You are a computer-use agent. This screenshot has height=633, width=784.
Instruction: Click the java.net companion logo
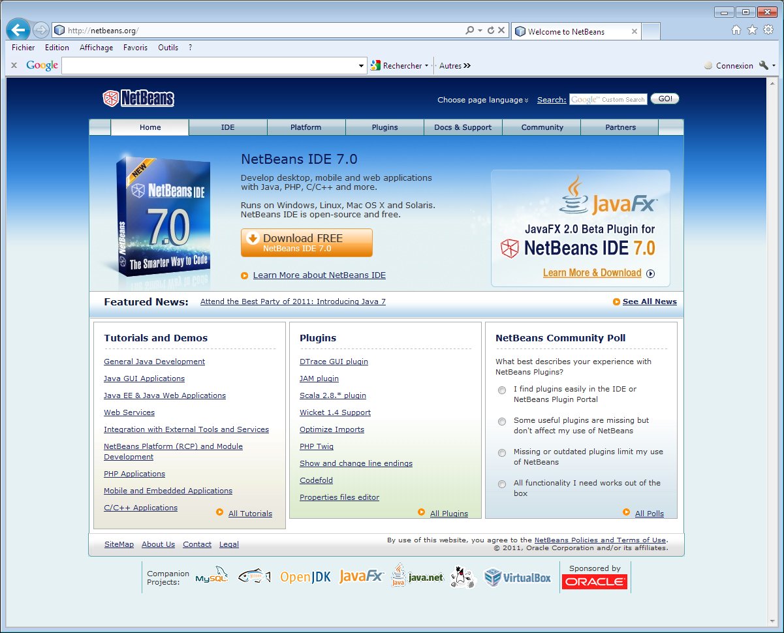click(417, 577)
